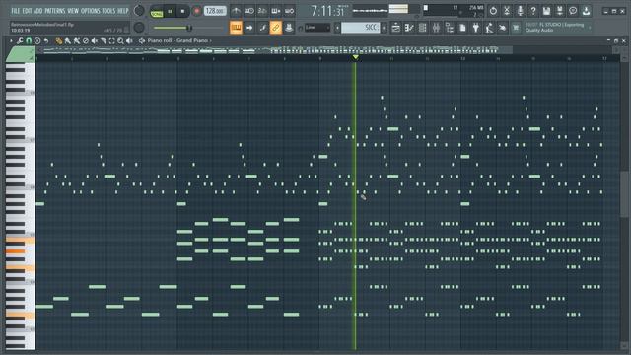
Task: Open the SICC pattern selector
Action: (360, 28)
